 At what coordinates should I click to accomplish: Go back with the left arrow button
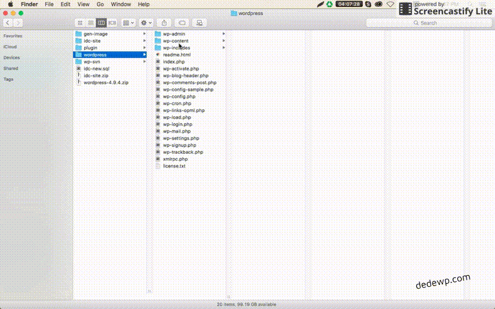7,23
